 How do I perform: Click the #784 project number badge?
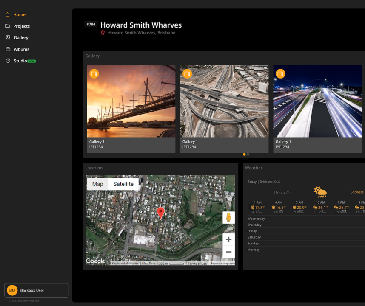pyautogui.click(x=91, y=24)
